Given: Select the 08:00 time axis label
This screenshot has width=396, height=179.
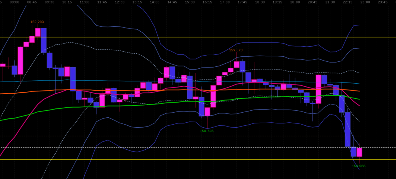Looking at the screenshot, I should (14, 2).
